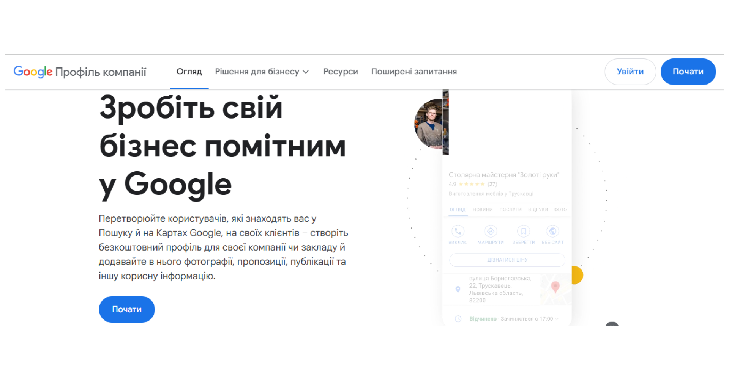The width and height of the screenshot is (729, 379).
Task: Click the clock icon next to Відчинено
Action: [458, 319]
